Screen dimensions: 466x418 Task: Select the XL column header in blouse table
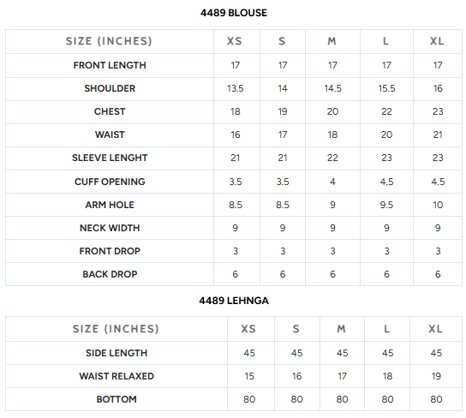(x=437, y=41)
